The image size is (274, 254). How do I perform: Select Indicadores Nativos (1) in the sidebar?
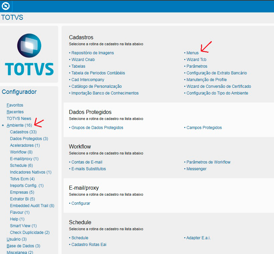tap(30, 172)
